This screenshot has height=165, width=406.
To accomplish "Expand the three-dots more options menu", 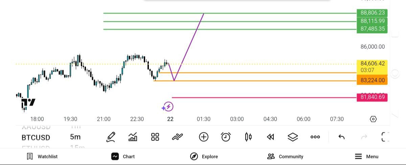I will click(x=315, y=137).
